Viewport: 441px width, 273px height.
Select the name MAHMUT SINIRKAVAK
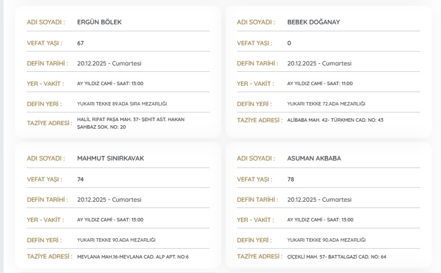click(110, 159)
